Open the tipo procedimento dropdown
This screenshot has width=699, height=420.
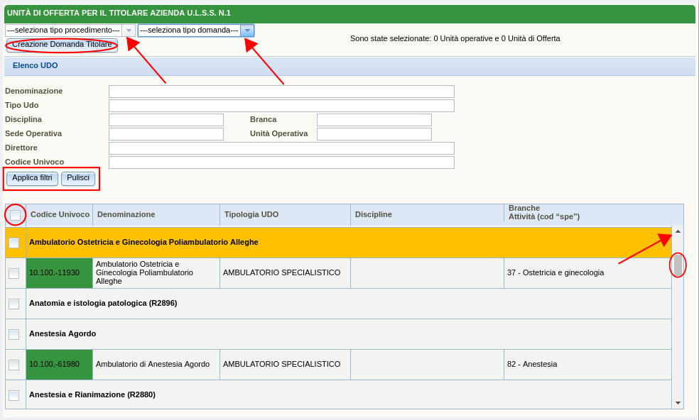tap(128, 31)
